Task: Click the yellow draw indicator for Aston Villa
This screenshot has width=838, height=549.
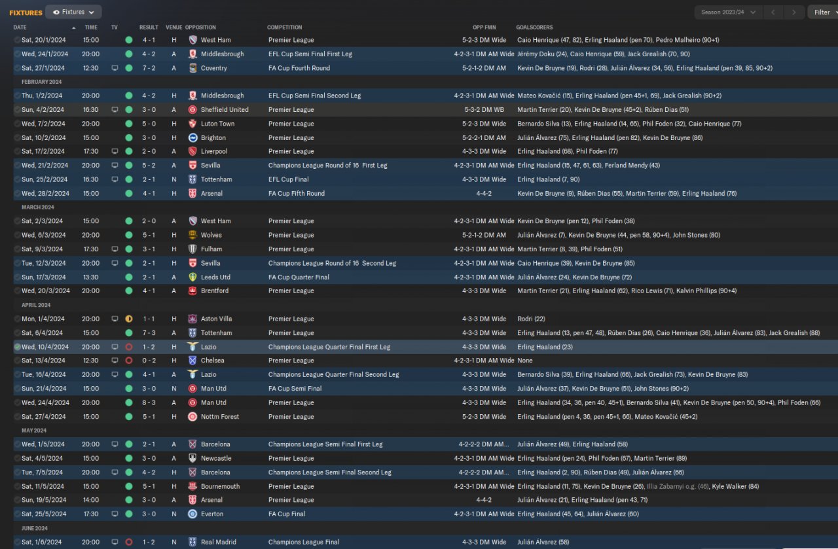Action: (129, 319)
